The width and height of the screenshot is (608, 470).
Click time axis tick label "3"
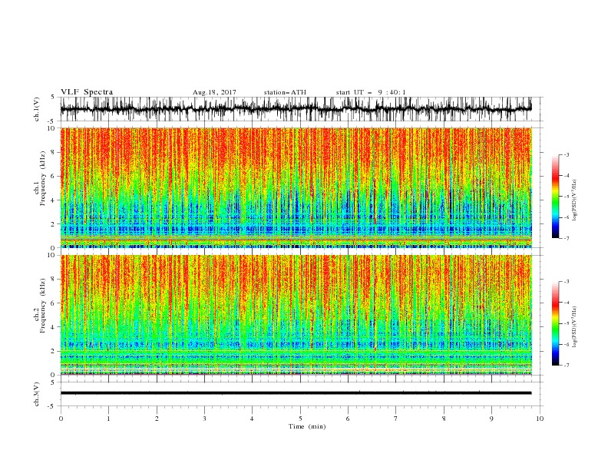click(204, 419)
